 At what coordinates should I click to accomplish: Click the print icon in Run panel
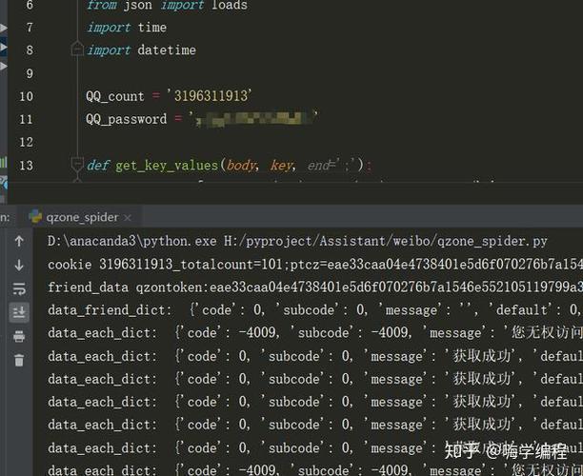click(19, 336)
